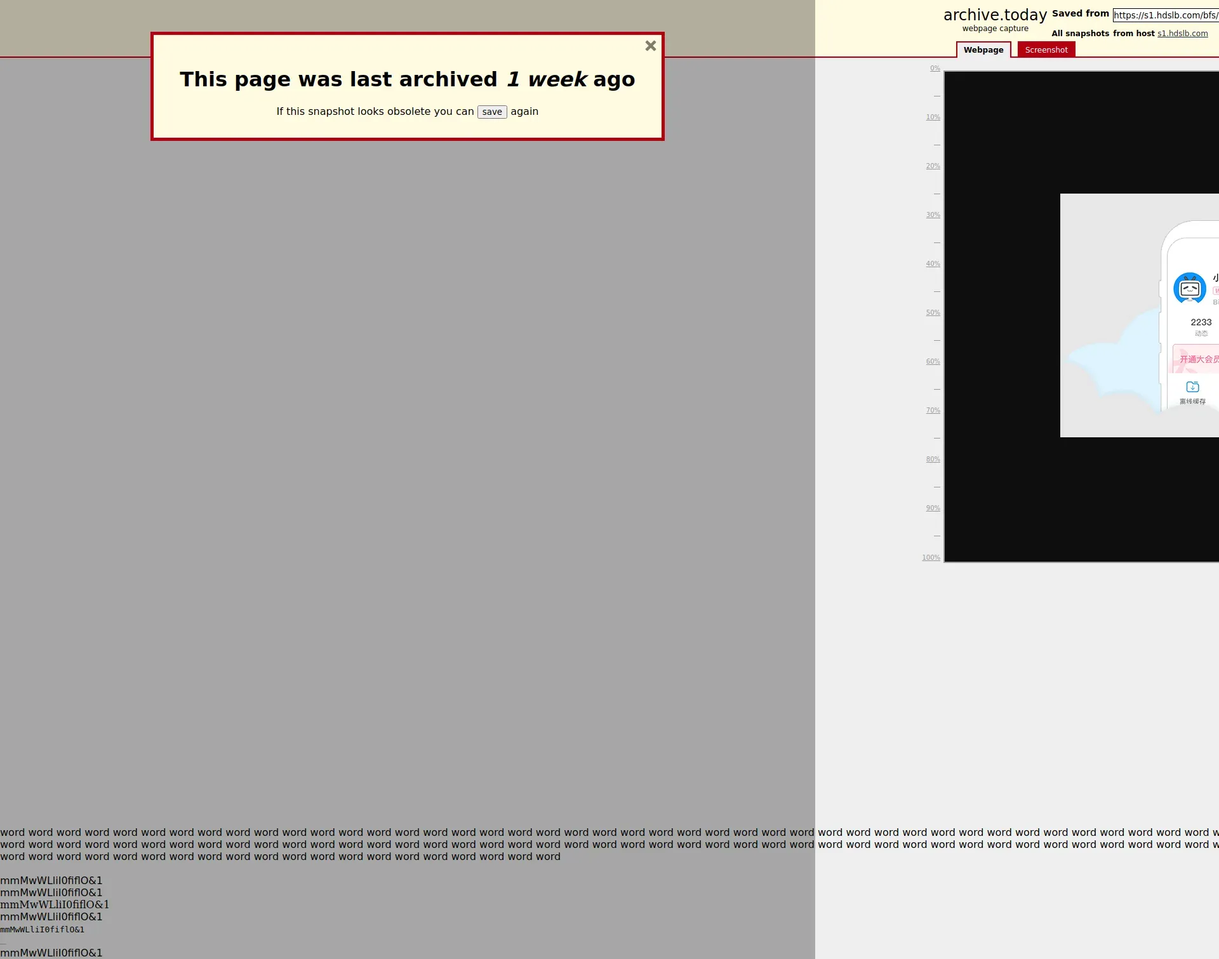
Task: Jump to the 100% page marker
Action: pyautogui.click(x=931, y=558)
